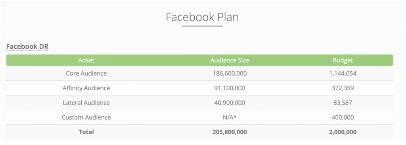Select the 205,800,000 total audience cell
Screen dimensions: 406x145
230,132
